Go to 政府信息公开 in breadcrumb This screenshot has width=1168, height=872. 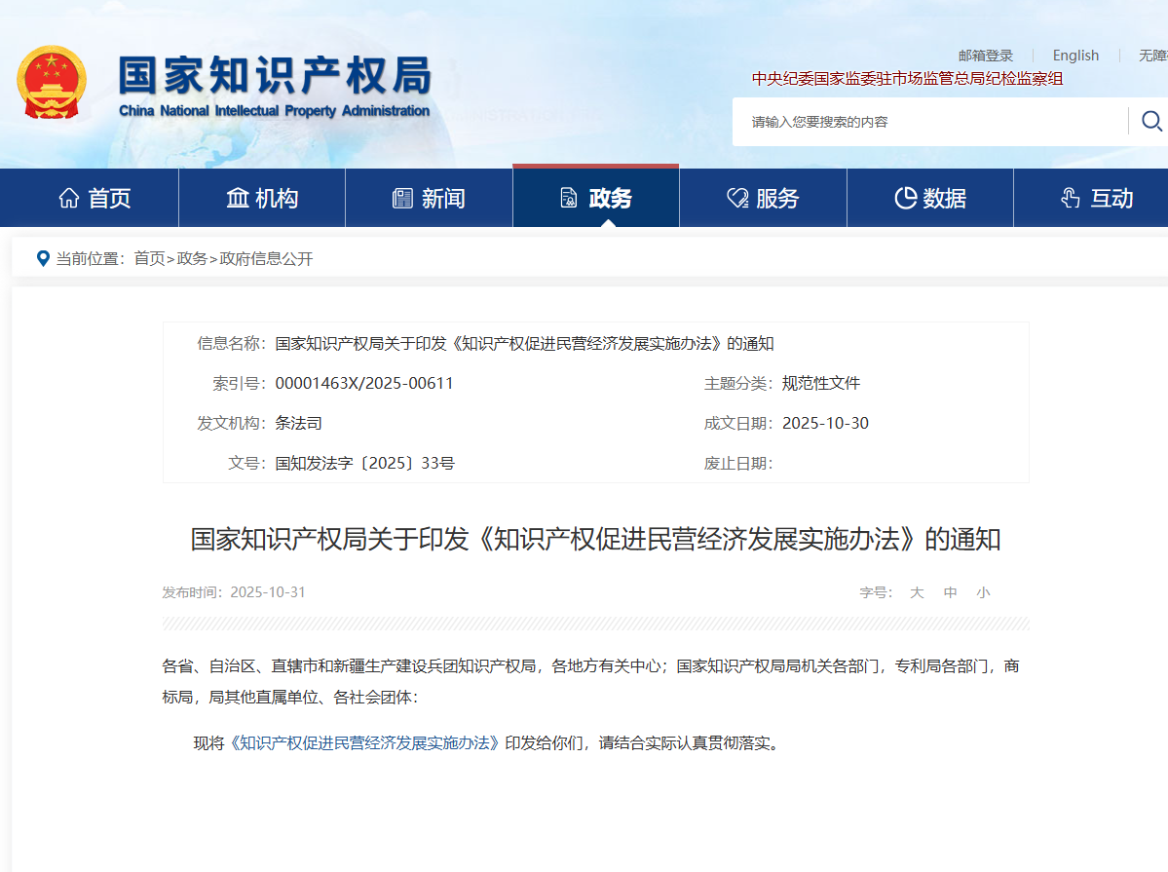[x=266, y=258]
